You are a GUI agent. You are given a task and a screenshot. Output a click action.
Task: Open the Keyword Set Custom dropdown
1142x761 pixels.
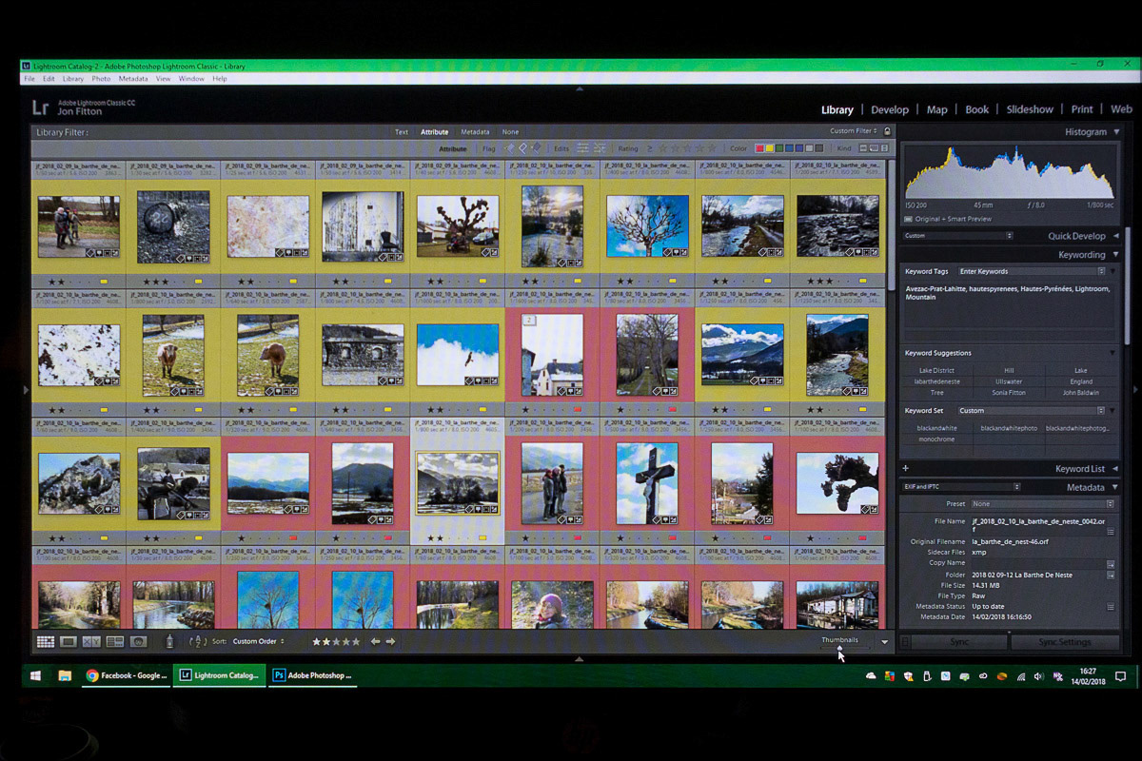click(1031, 411)
